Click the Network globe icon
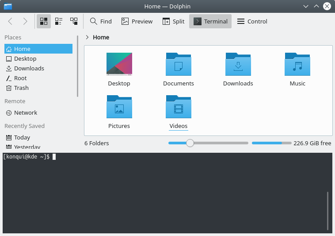The width and height of the screenshot is (335, 236). click(x=9, y=113)
